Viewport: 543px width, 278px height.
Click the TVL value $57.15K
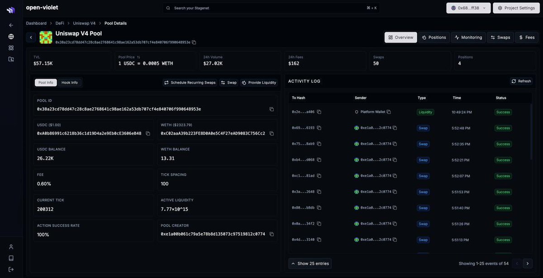(x=43, y=64)
